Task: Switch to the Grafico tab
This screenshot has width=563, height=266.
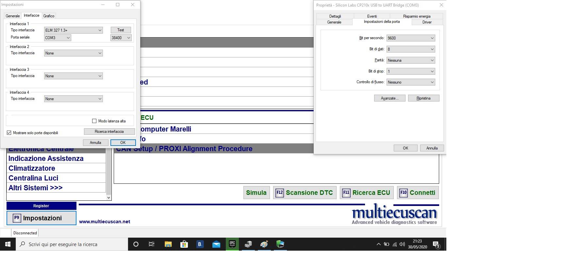Action: tap(49, 16)
